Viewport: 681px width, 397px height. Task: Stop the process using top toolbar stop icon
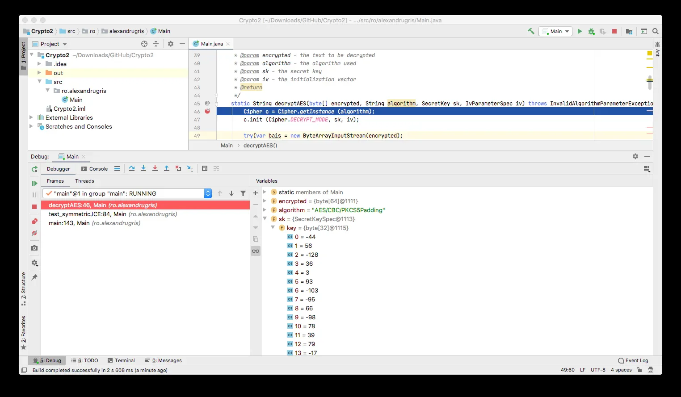tap(614, 31)
